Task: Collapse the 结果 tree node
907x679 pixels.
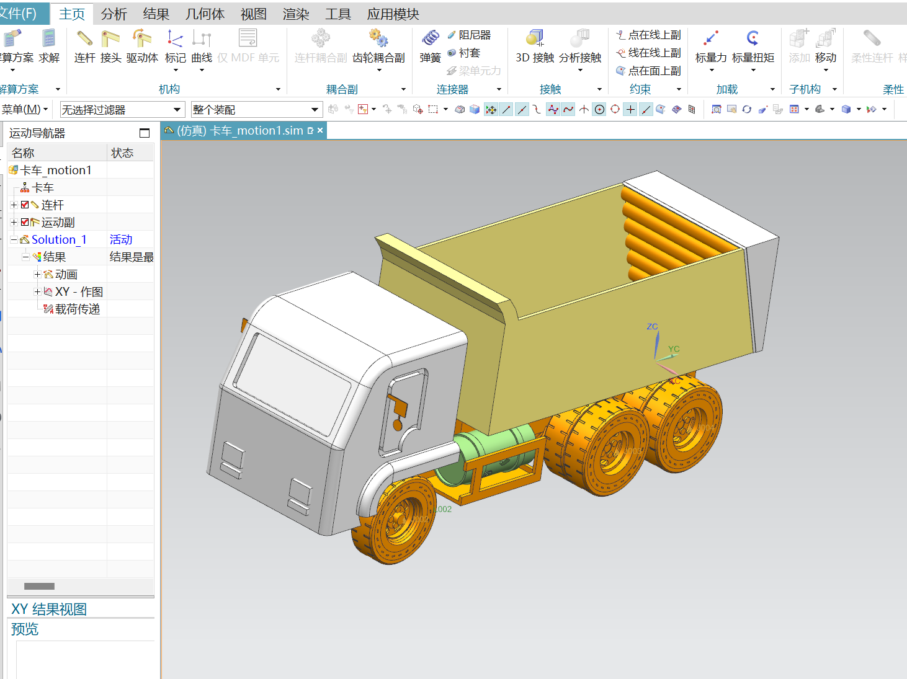Action: tap(25, 257)
